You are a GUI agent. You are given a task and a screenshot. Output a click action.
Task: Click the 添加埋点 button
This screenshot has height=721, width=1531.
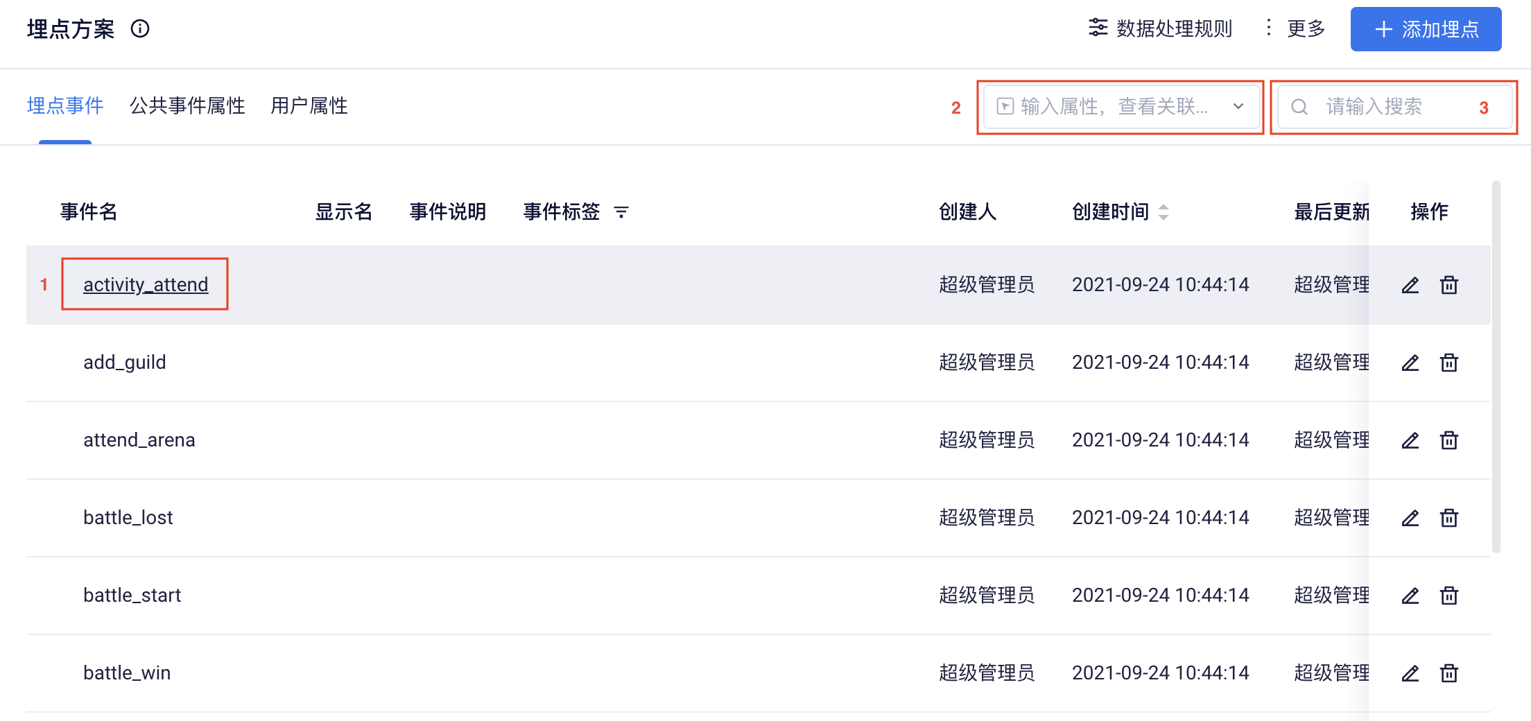click(x=1426, y=29)
